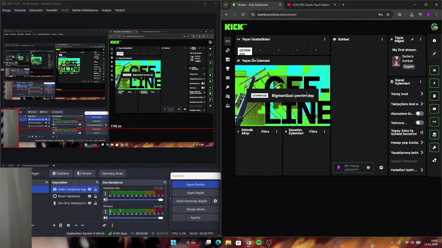The height and width of the screenshot is (248, 442).
Task: Hide the Ekran Yakalama source eye icon
Action: click(89, 196)
